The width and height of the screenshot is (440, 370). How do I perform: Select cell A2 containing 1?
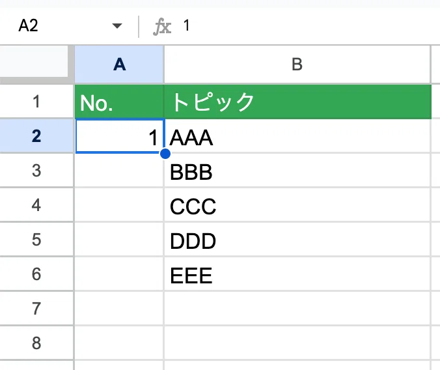coord(120,136)
